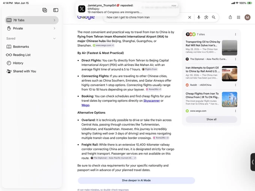Follow the Wego link
This screenshot has height=191, width=255.
(x=85, y=105)
